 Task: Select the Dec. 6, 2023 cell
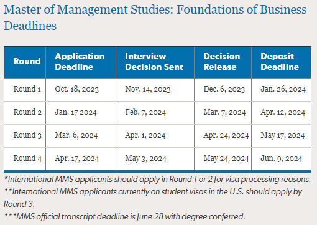pyautogui.click(x=224, y=89)
